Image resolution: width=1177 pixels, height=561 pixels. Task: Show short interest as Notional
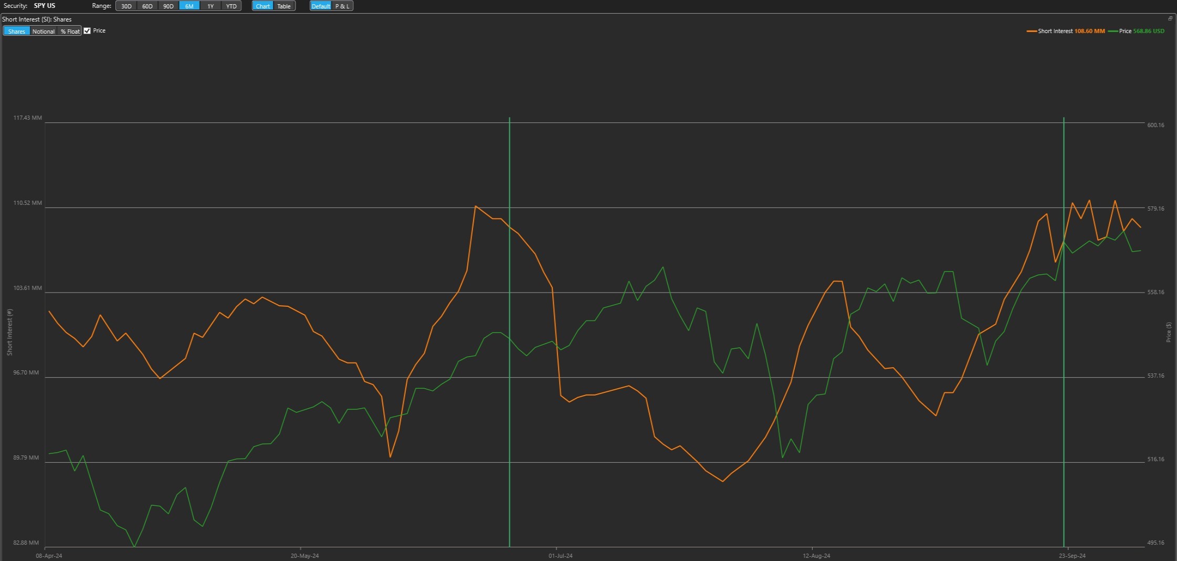44,32
